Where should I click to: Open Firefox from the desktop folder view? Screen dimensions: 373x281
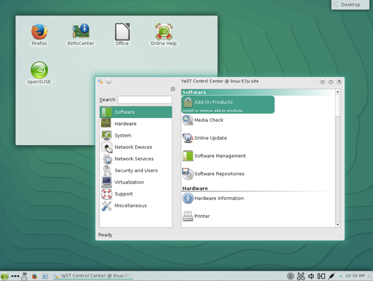tap(39, 35)
